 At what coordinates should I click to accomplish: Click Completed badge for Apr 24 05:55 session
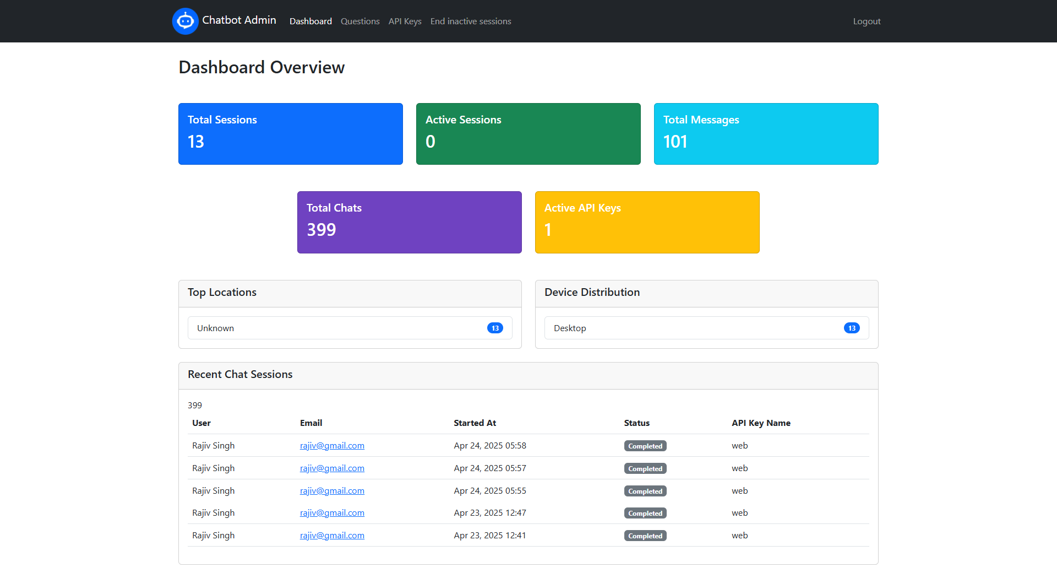(645, 491)
